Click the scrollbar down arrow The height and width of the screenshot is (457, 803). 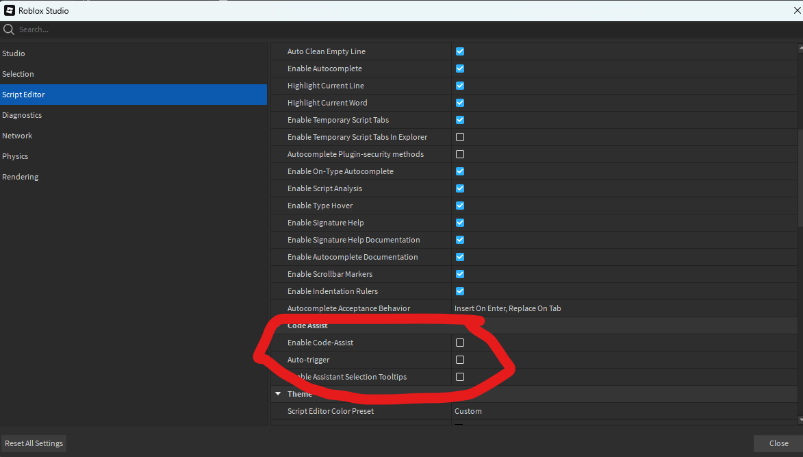(x=800, y=420)
